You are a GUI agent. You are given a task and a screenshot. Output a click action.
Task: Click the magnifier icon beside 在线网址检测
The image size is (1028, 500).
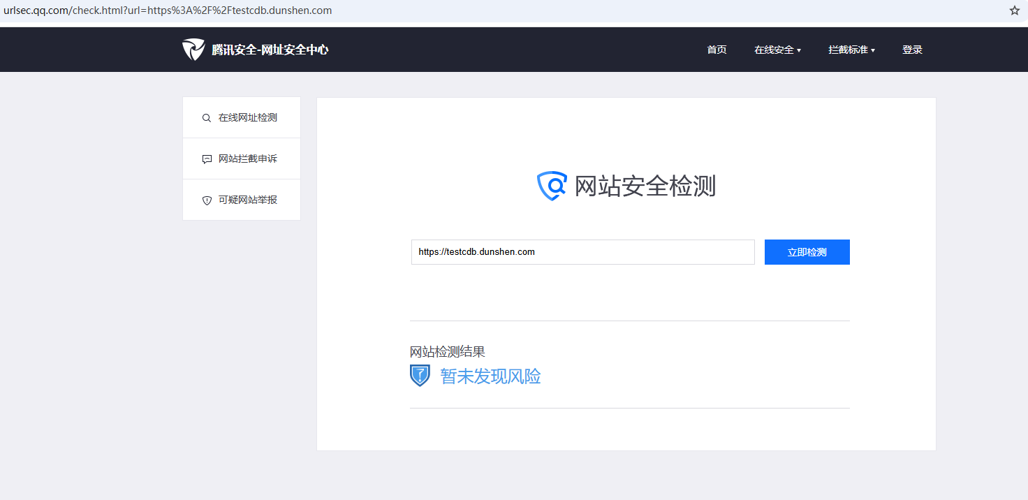207,118
